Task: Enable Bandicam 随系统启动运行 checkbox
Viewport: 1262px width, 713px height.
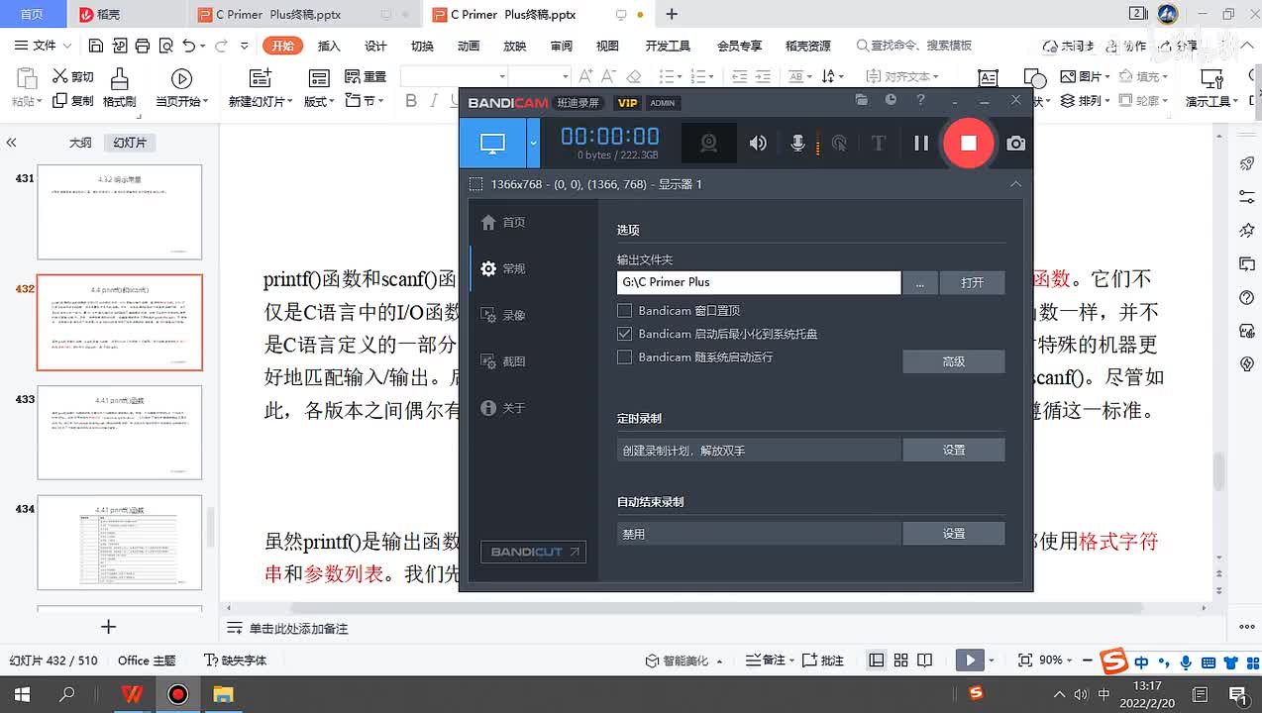Action: [624, 357]
